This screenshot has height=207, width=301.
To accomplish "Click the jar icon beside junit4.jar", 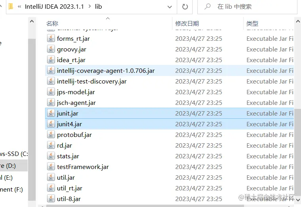I will [51, 124].
